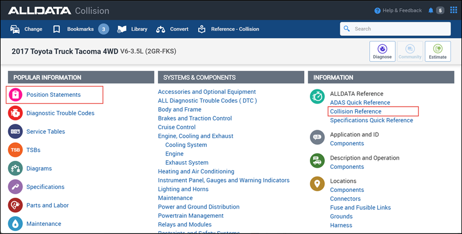Open Instrument Panel, Gauges and Warning Indicators
The height and width of the screenshot is (234, 462).
tap(224, 180)
